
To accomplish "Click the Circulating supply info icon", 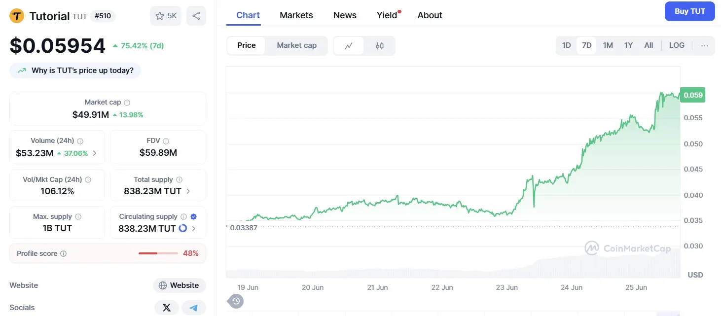I will (x=183, y=217).
